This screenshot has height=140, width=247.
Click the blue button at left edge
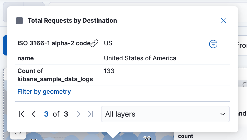pyautogui.click(x=5, y=45)
